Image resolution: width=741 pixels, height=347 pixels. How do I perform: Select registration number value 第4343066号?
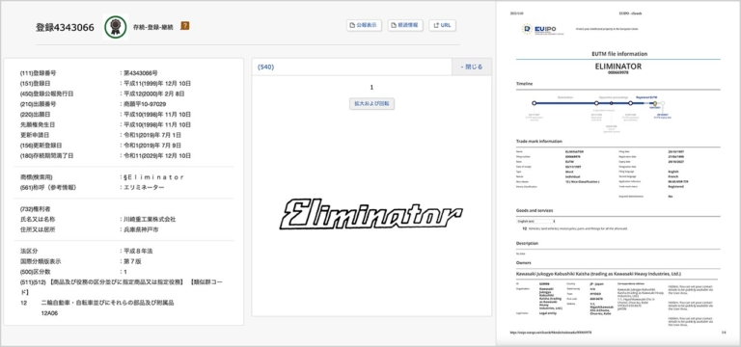(x=141, y=73)
